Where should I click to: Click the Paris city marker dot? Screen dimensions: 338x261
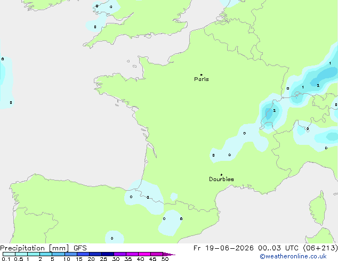(202, 75)
